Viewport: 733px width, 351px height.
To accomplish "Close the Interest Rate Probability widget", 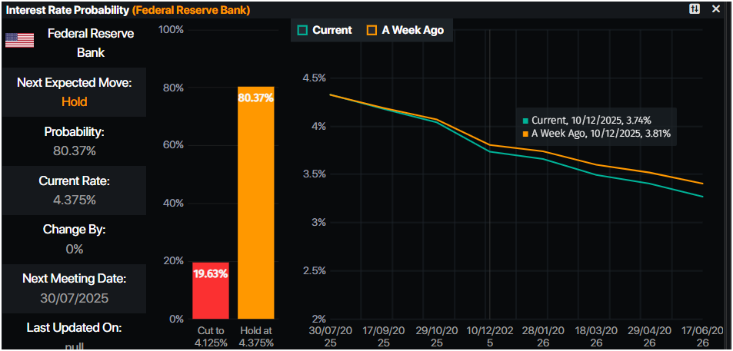I will (716, 9).
